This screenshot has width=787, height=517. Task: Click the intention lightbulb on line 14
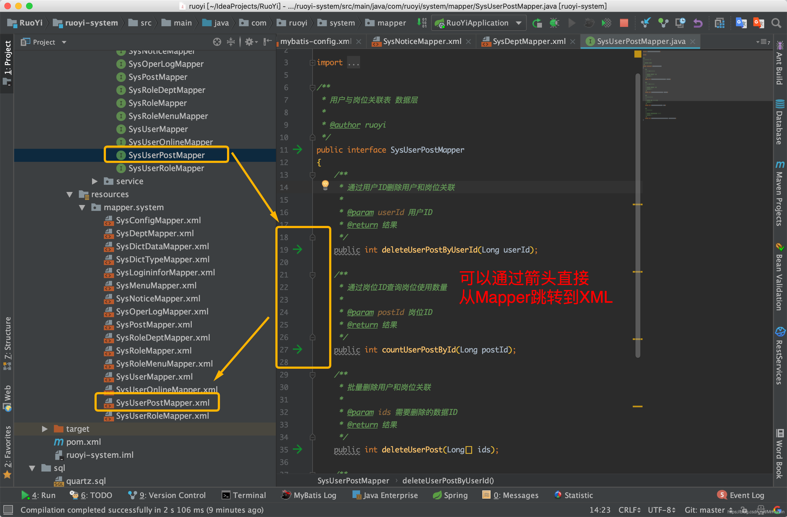[x=325, y=185]
